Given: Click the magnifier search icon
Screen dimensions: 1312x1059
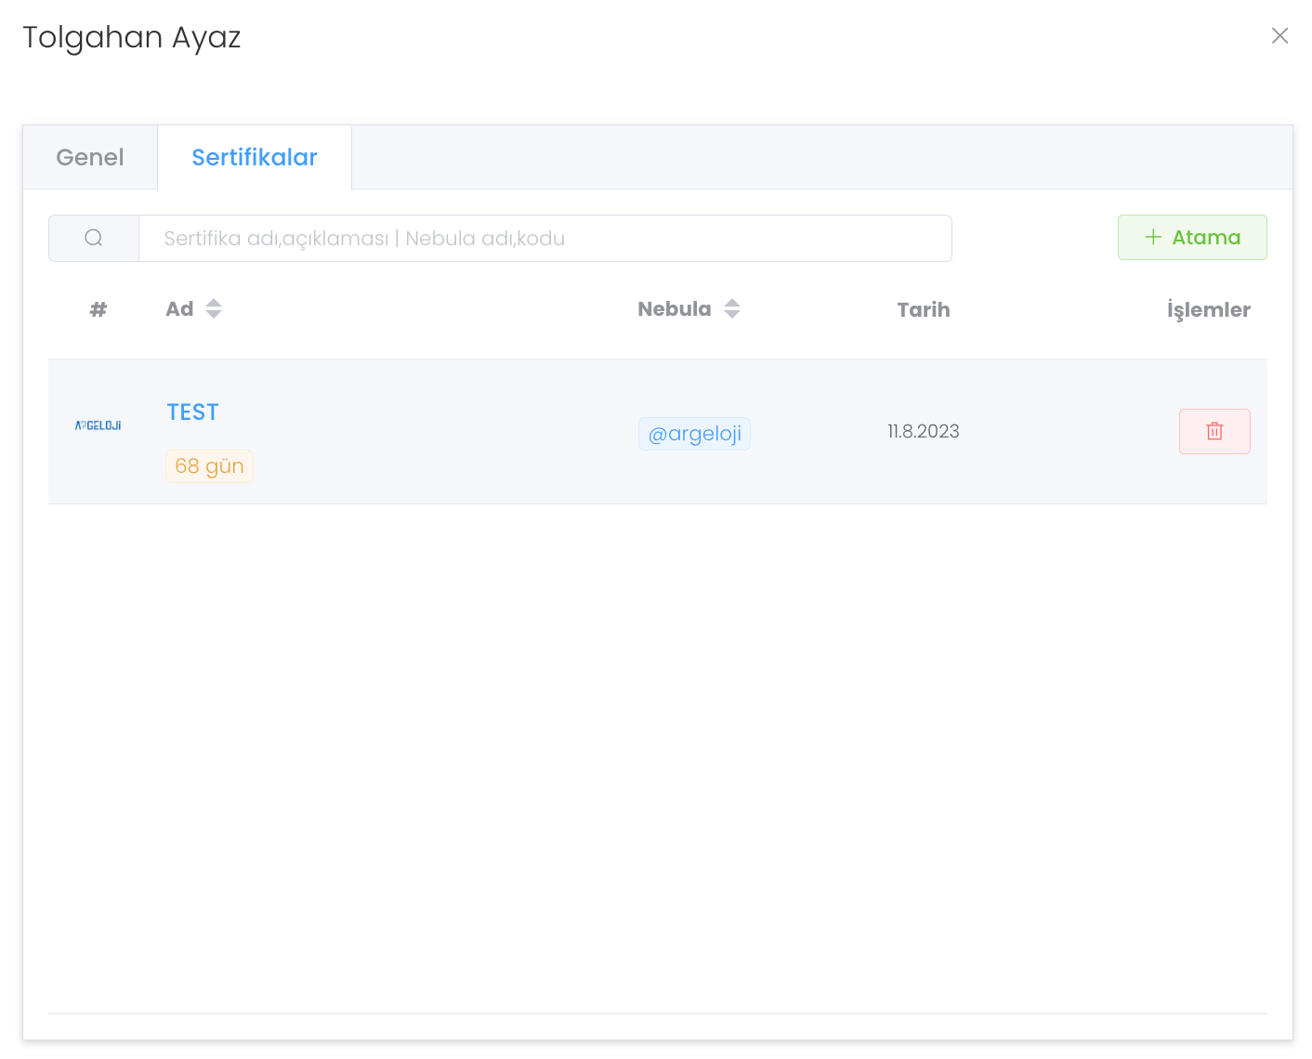Looking at the screenshot, I should pos(94,239).
